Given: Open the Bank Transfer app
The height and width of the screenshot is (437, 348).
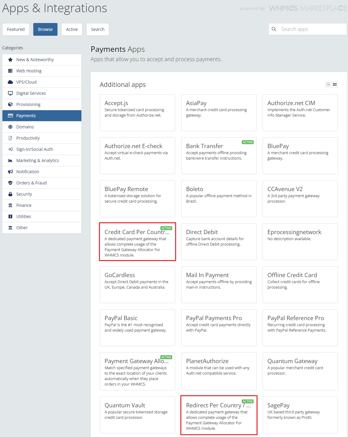Looking at the screenshot, I should pyautogui.click(x=219, y=156).
